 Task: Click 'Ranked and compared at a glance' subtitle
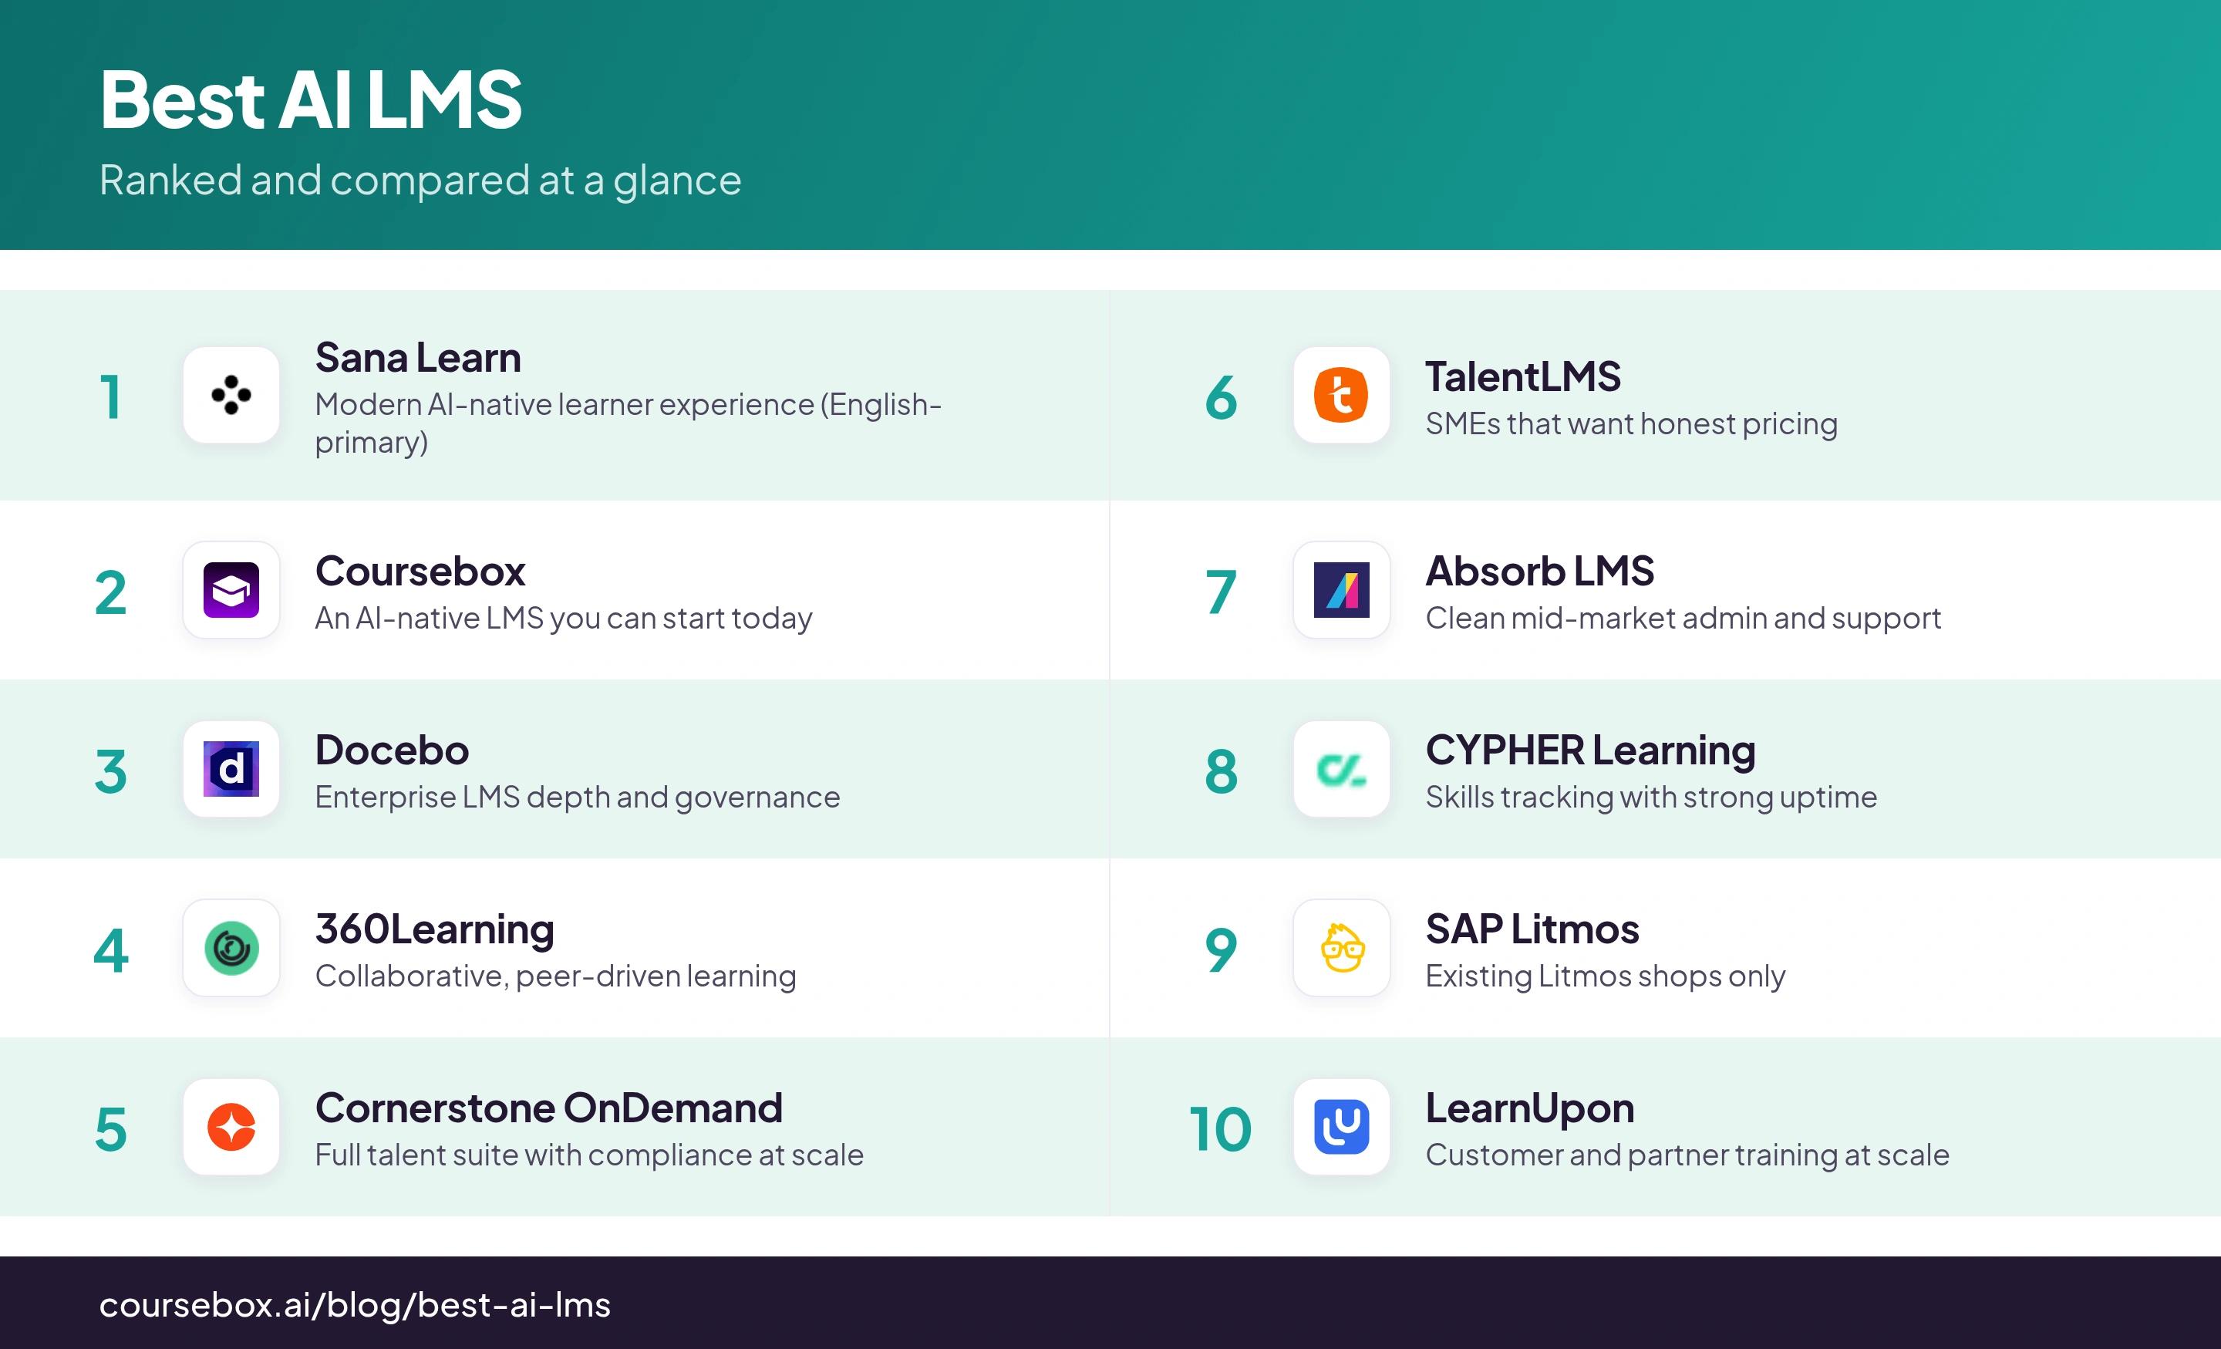[x=420, y=180]
